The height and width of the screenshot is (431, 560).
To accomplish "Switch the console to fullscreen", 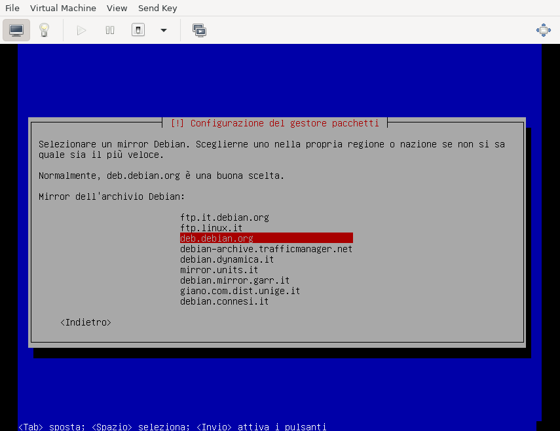I will 543,30.
